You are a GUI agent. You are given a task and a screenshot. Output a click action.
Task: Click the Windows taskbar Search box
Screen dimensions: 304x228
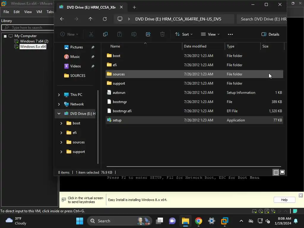[x=120, y=221]
